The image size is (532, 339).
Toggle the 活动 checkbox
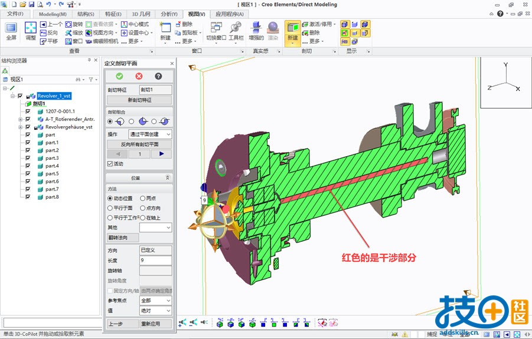[110, 163]
